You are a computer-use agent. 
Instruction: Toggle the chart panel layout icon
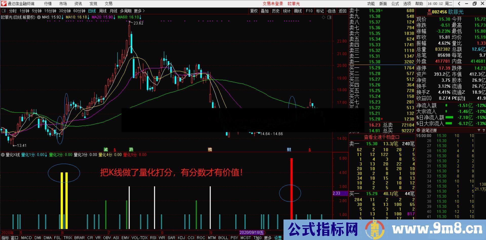pyautogui.click(x=329, y=17)
